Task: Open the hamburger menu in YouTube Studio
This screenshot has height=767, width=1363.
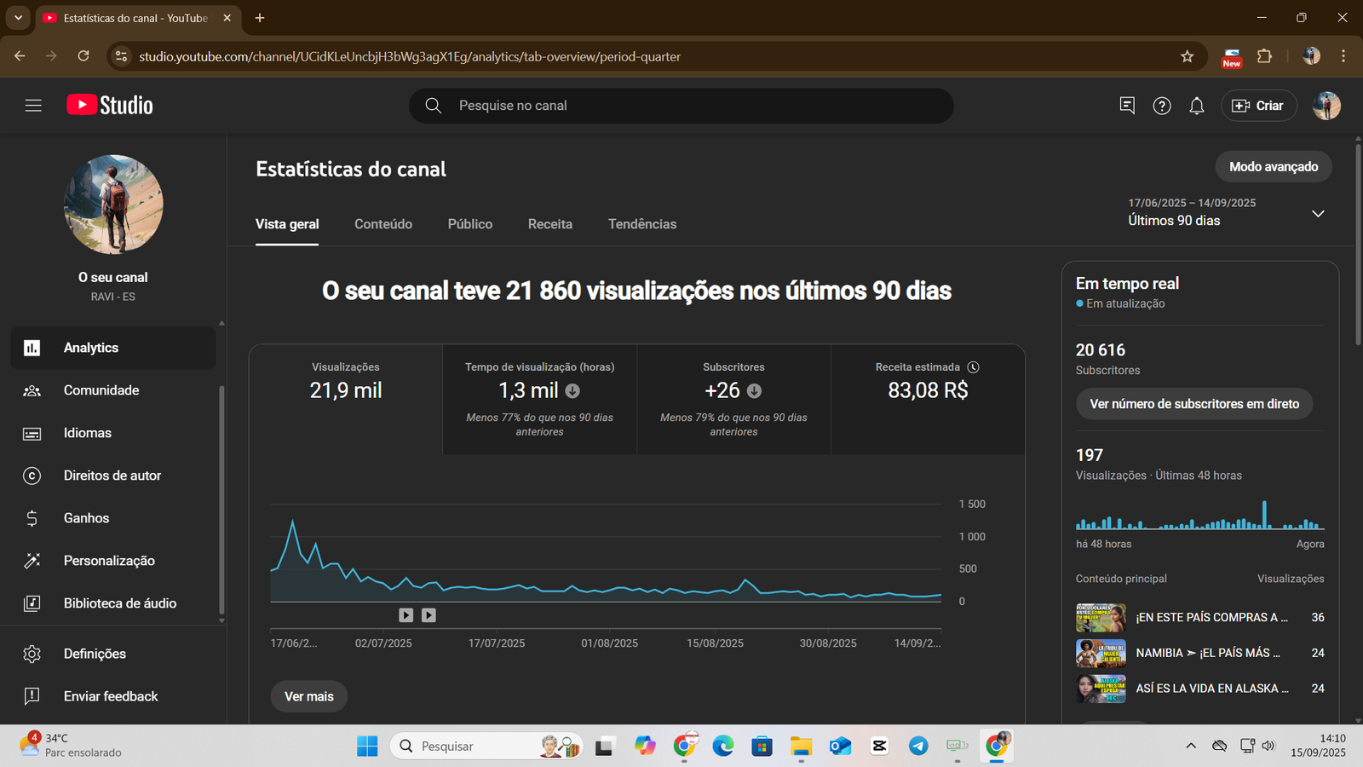Action: (x=33, y=106)
